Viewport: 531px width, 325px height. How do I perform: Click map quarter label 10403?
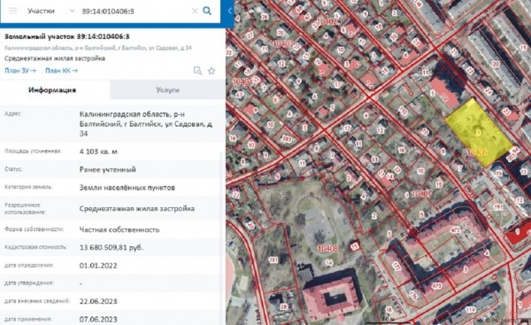(x=282, y=43)
